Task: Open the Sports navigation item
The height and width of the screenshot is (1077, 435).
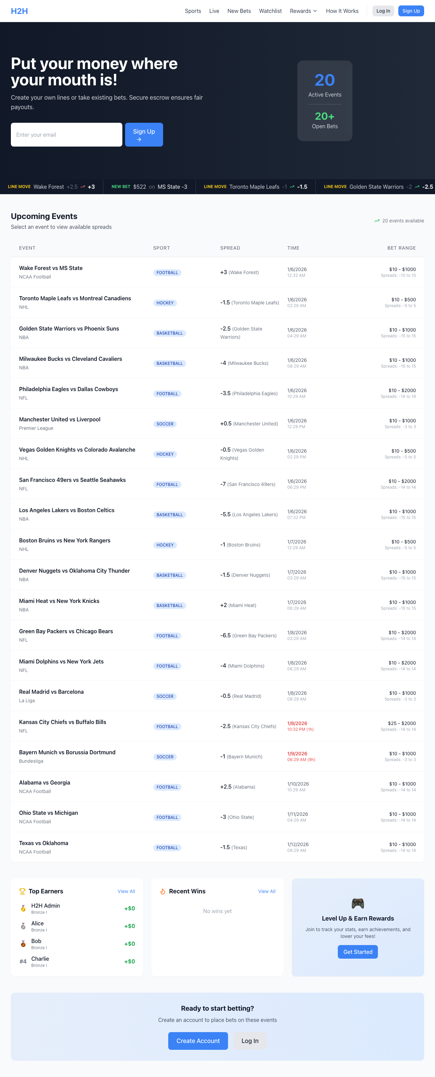Action: [193, 11]
